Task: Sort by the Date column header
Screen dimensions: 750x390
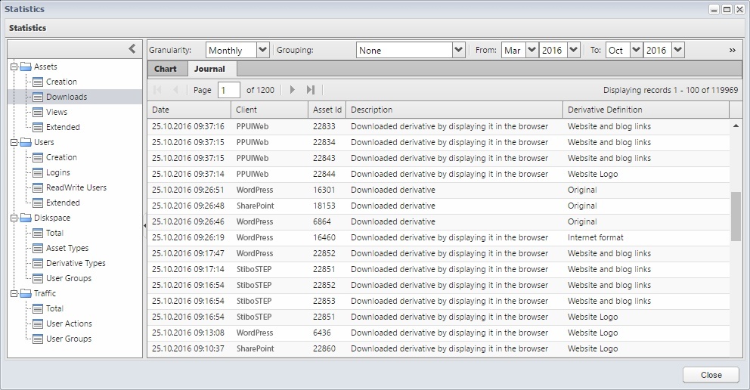Action: point(189,110)
